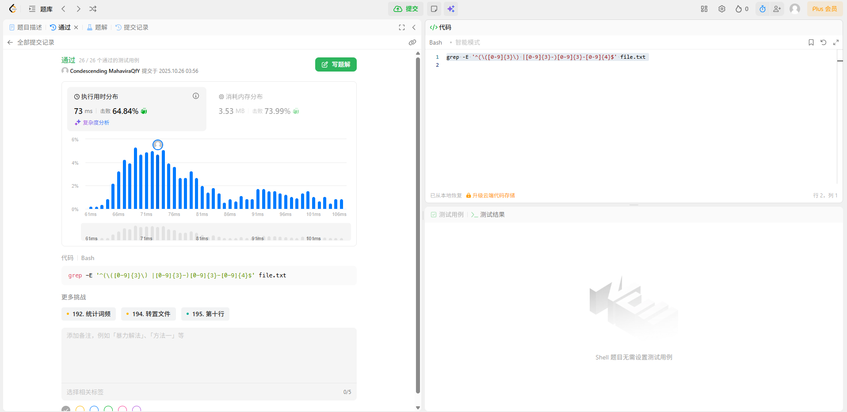Click the 提交 submit button

point(406,9)
